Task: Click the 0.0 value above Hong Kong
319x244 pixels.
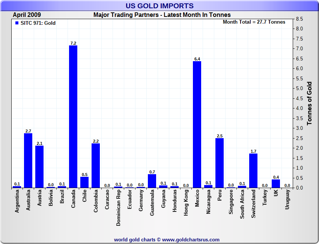Action: coord(186,185)
